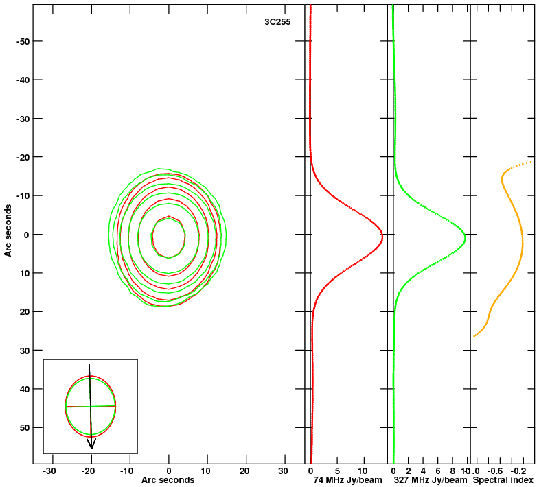The height and width of the screenshot is (487, 539).
Task: Click the 40 tick label on vertical axis
Action: [x=25, y=389]
